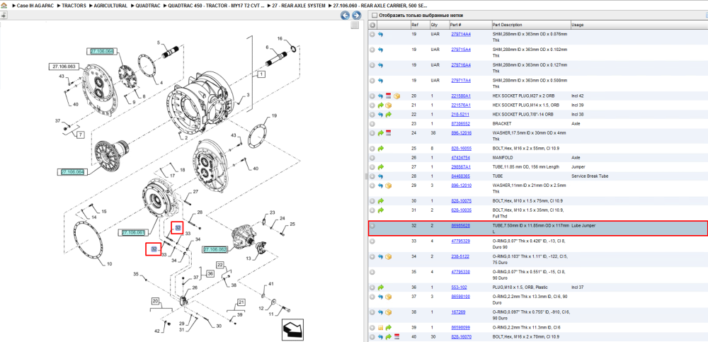Open part number 238-5122 link

(459, 256)
